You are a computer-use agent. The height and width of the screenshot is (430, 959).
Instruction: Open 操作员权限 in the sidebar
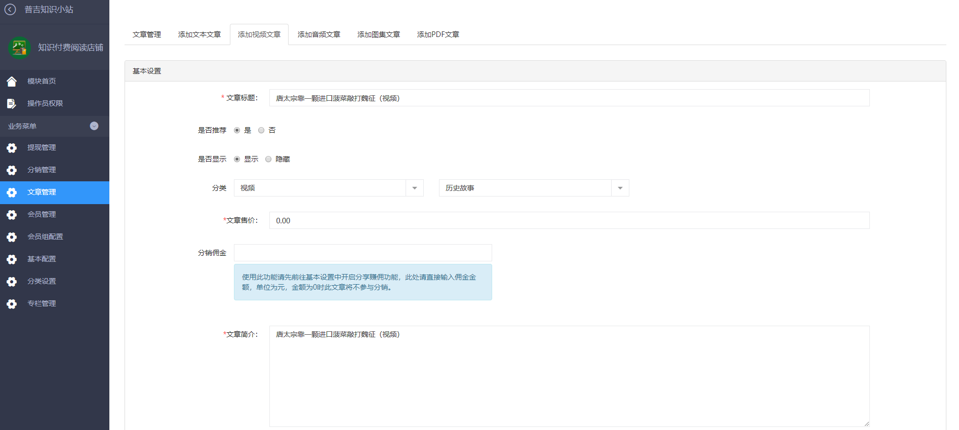tap(55, 103)
